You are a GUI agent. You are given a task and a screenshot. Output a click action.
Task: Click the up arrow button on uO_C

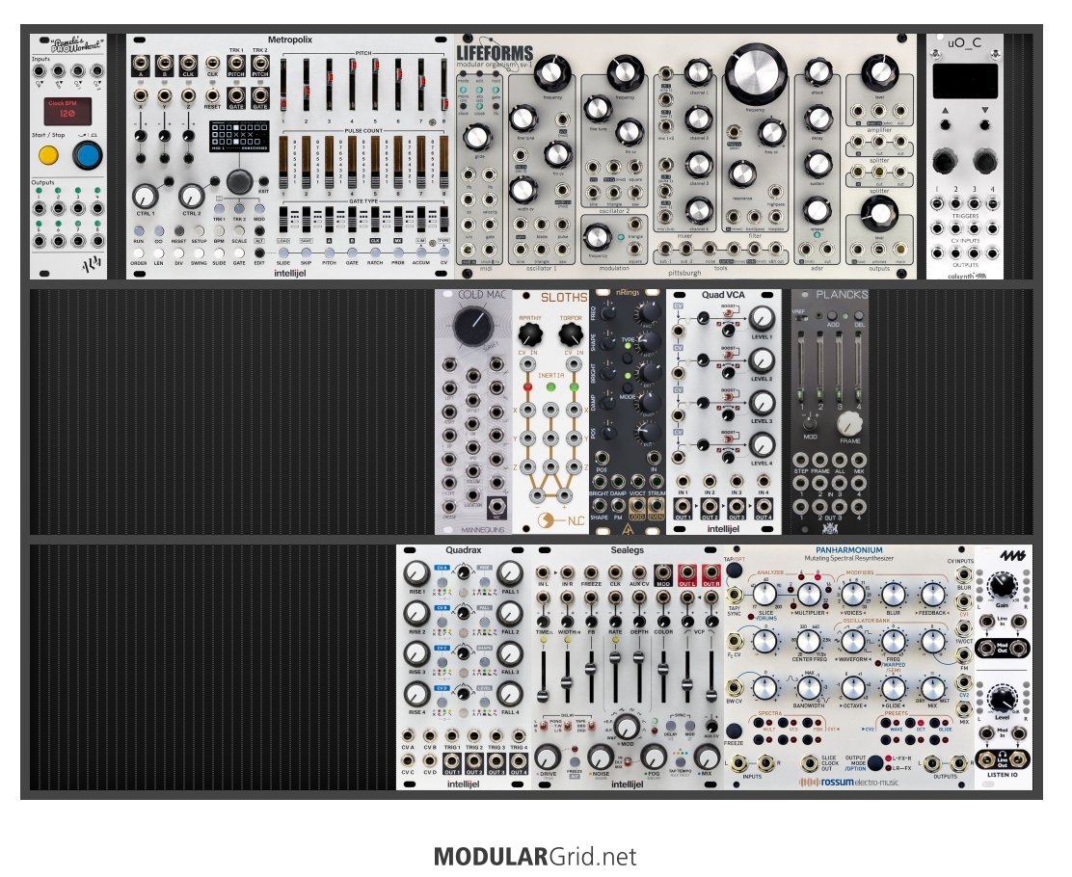point(945,124)
